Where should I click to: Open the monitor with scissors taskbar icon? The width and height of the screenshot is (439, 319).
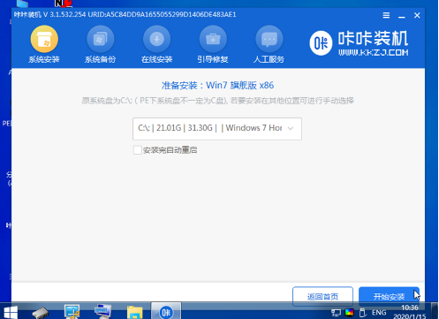pos(72,312)
